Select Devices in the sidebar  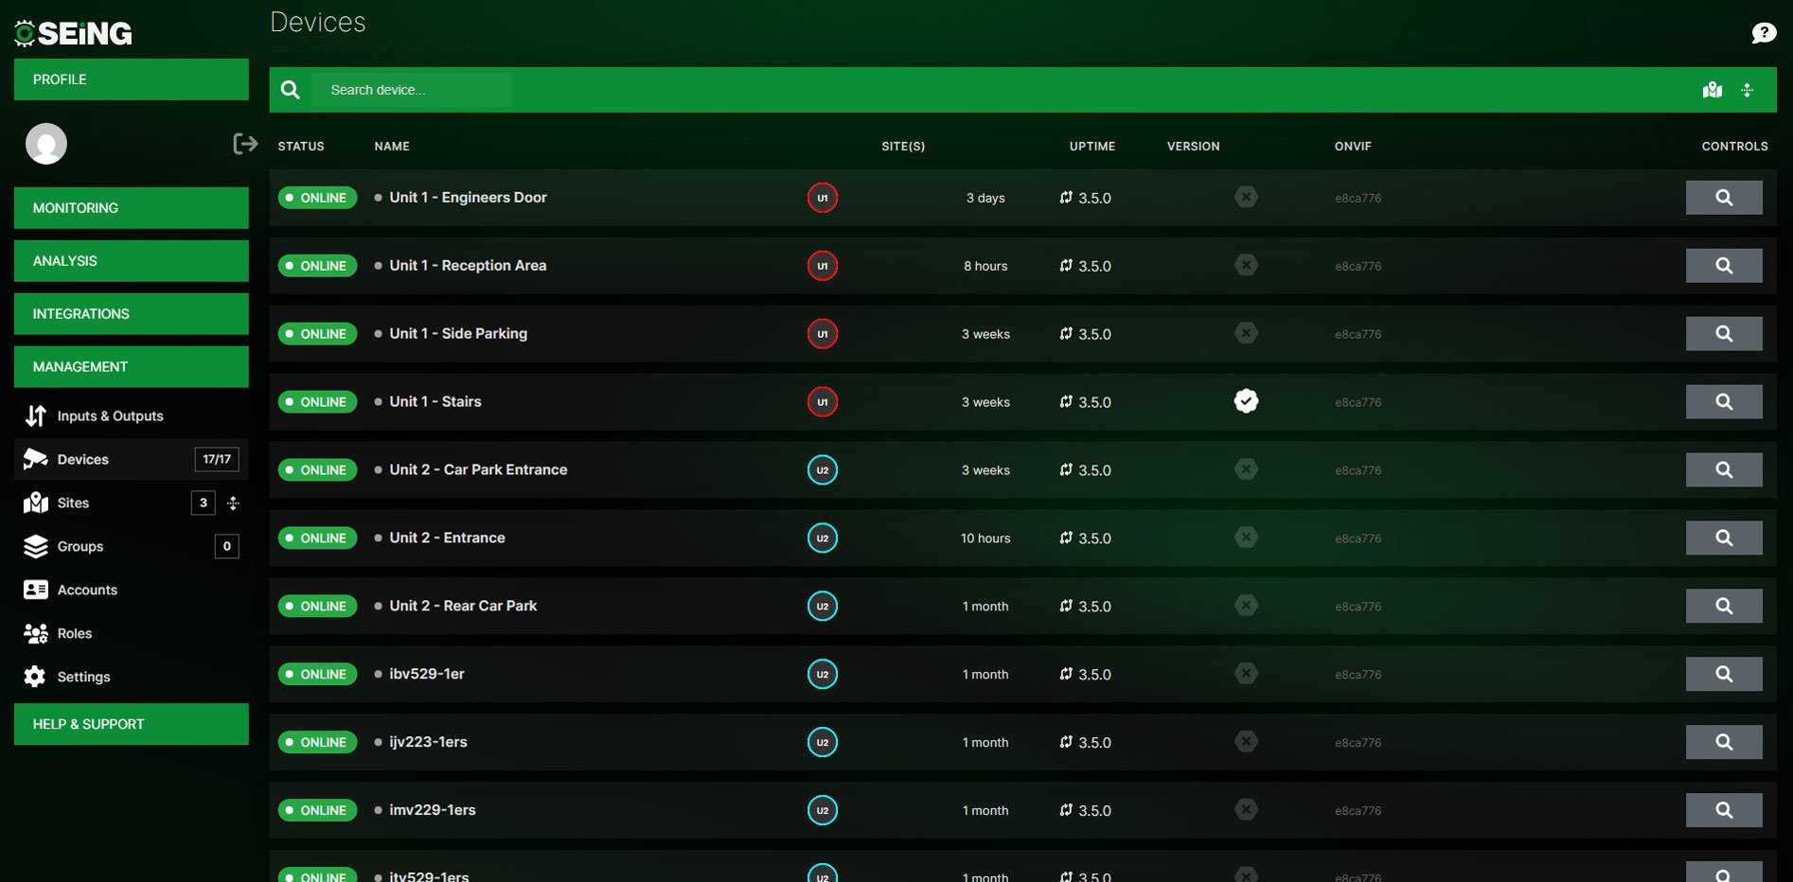tap(132, 460)
